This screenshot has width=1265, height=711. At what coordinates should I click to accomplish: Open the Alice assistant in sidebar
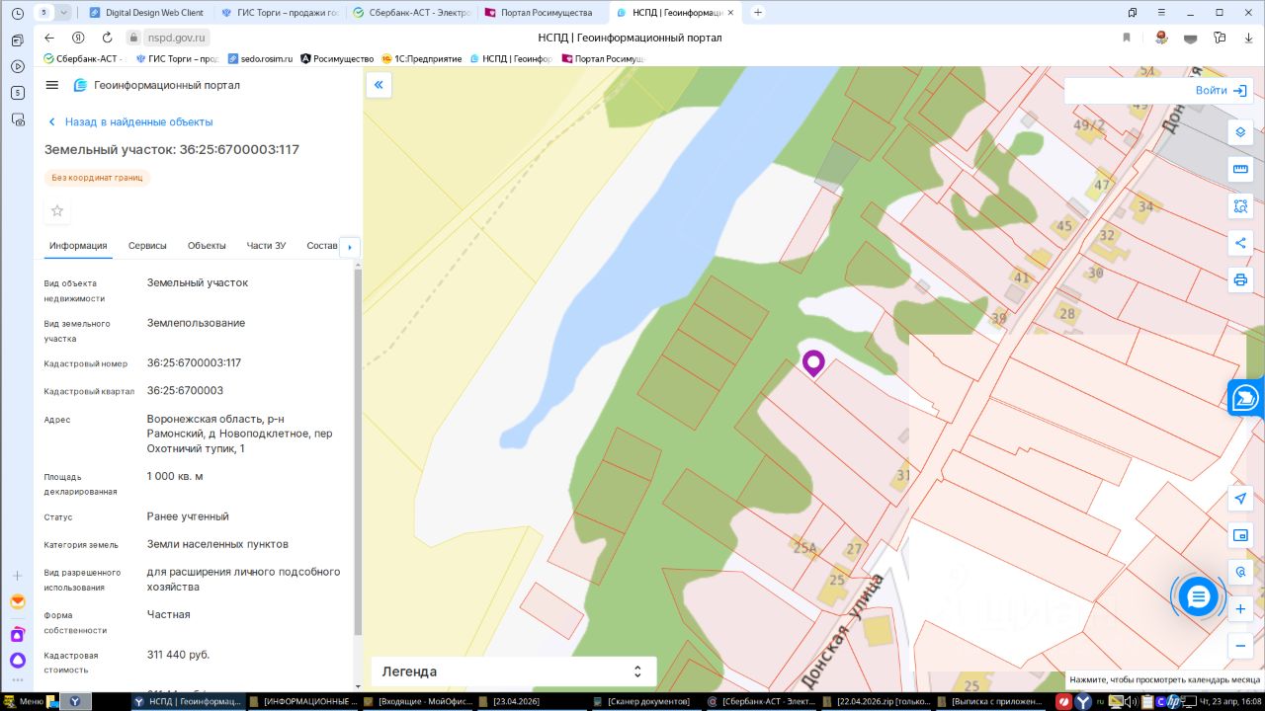18,661
